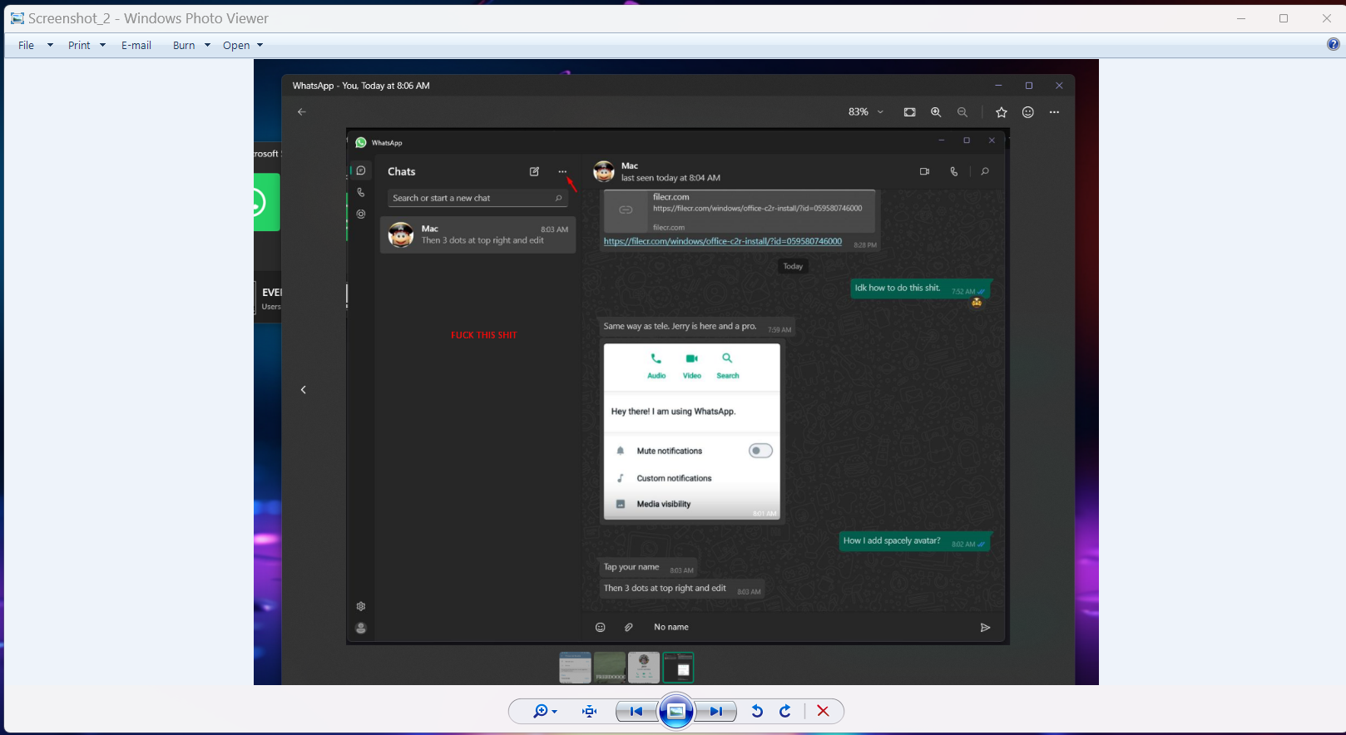Open the Print menu

coord(79,45)
